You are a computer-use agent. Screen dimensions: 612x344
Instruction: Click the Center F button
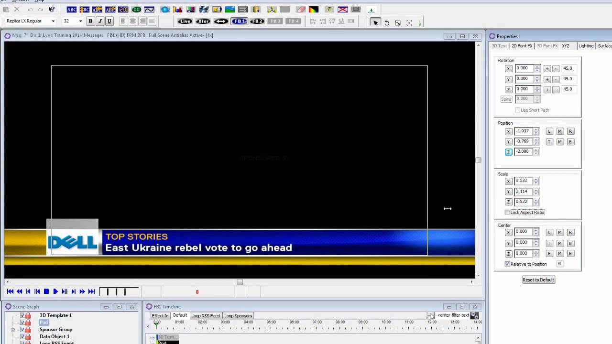tap(549, 254)
